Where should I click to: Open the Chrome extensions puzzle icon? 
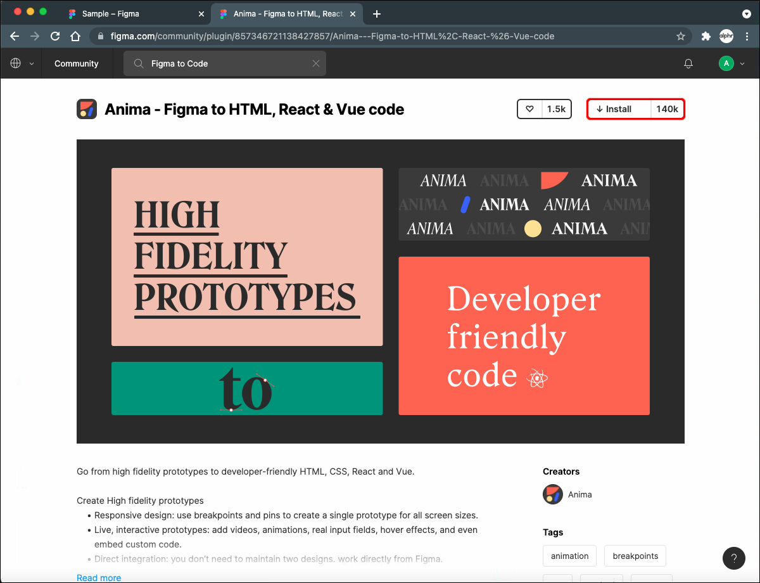coord(706,36)
